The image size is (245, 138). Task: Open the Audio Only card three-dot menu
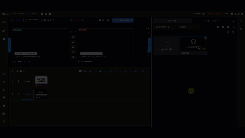click(205, 38)
